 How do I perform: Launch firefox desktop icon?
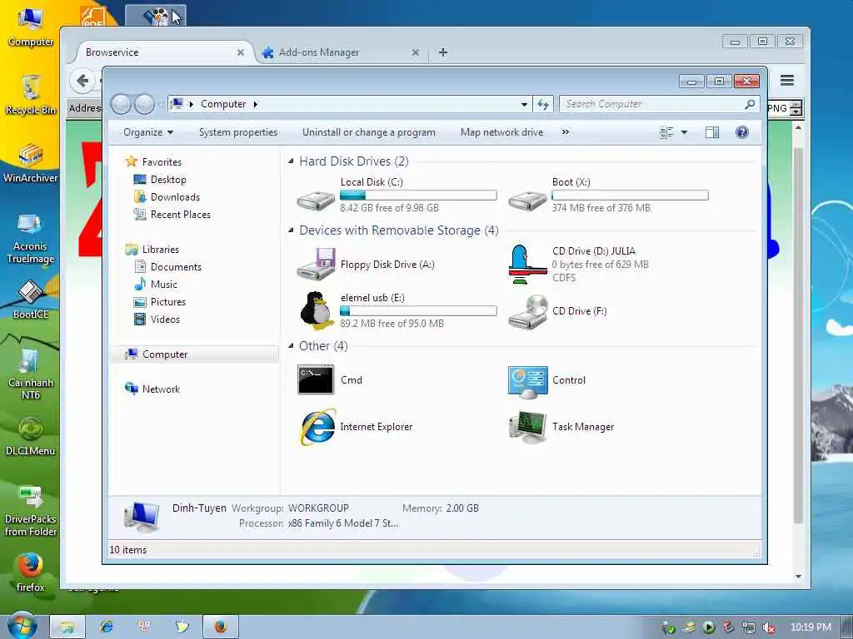[x=31, y=572]
